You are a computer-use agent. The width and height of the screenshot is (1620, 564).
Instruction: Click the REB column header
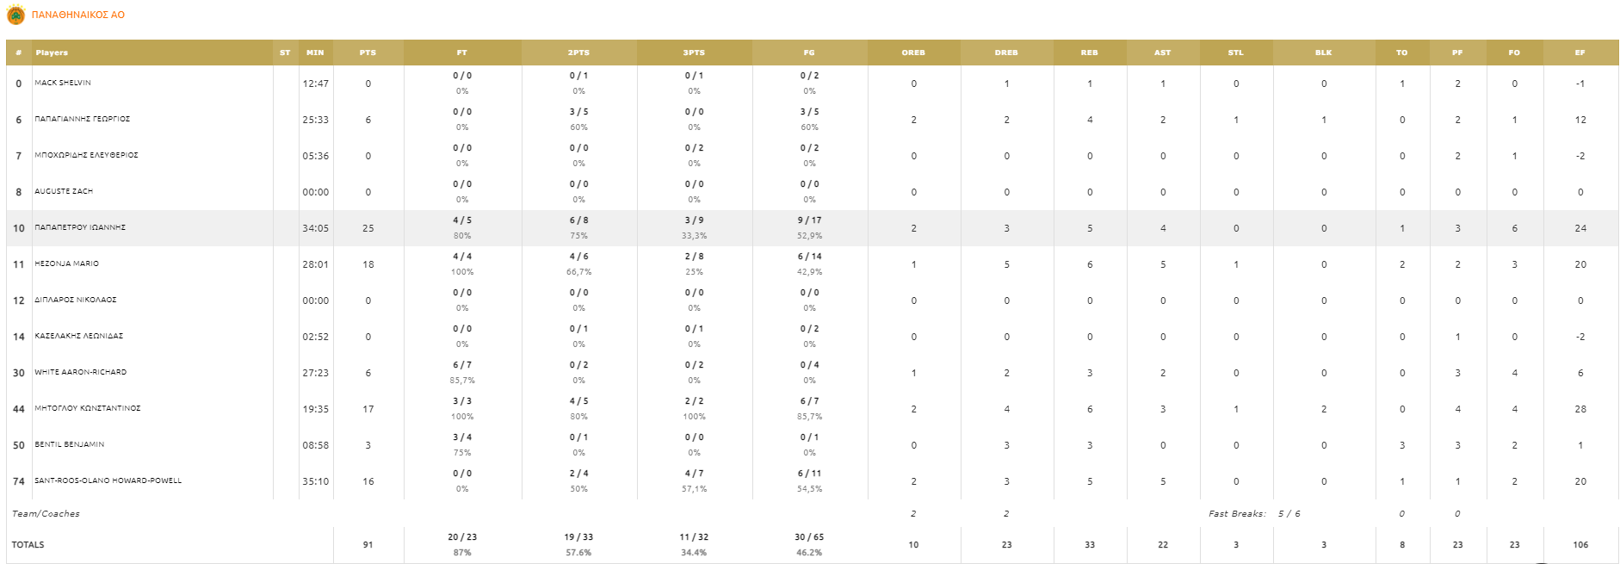[1089, 53]
